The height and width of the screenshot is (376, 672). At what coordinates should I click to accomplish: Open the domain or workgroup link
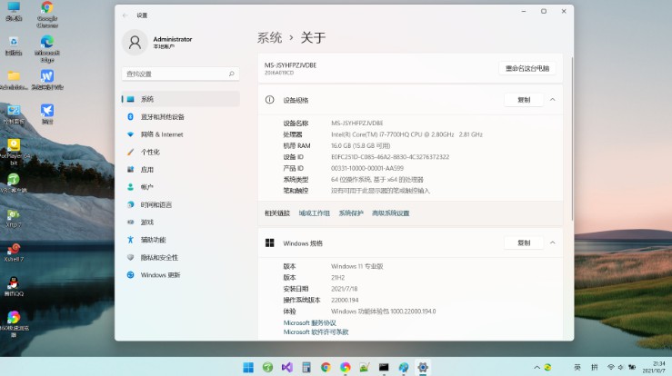pos(314,213)
